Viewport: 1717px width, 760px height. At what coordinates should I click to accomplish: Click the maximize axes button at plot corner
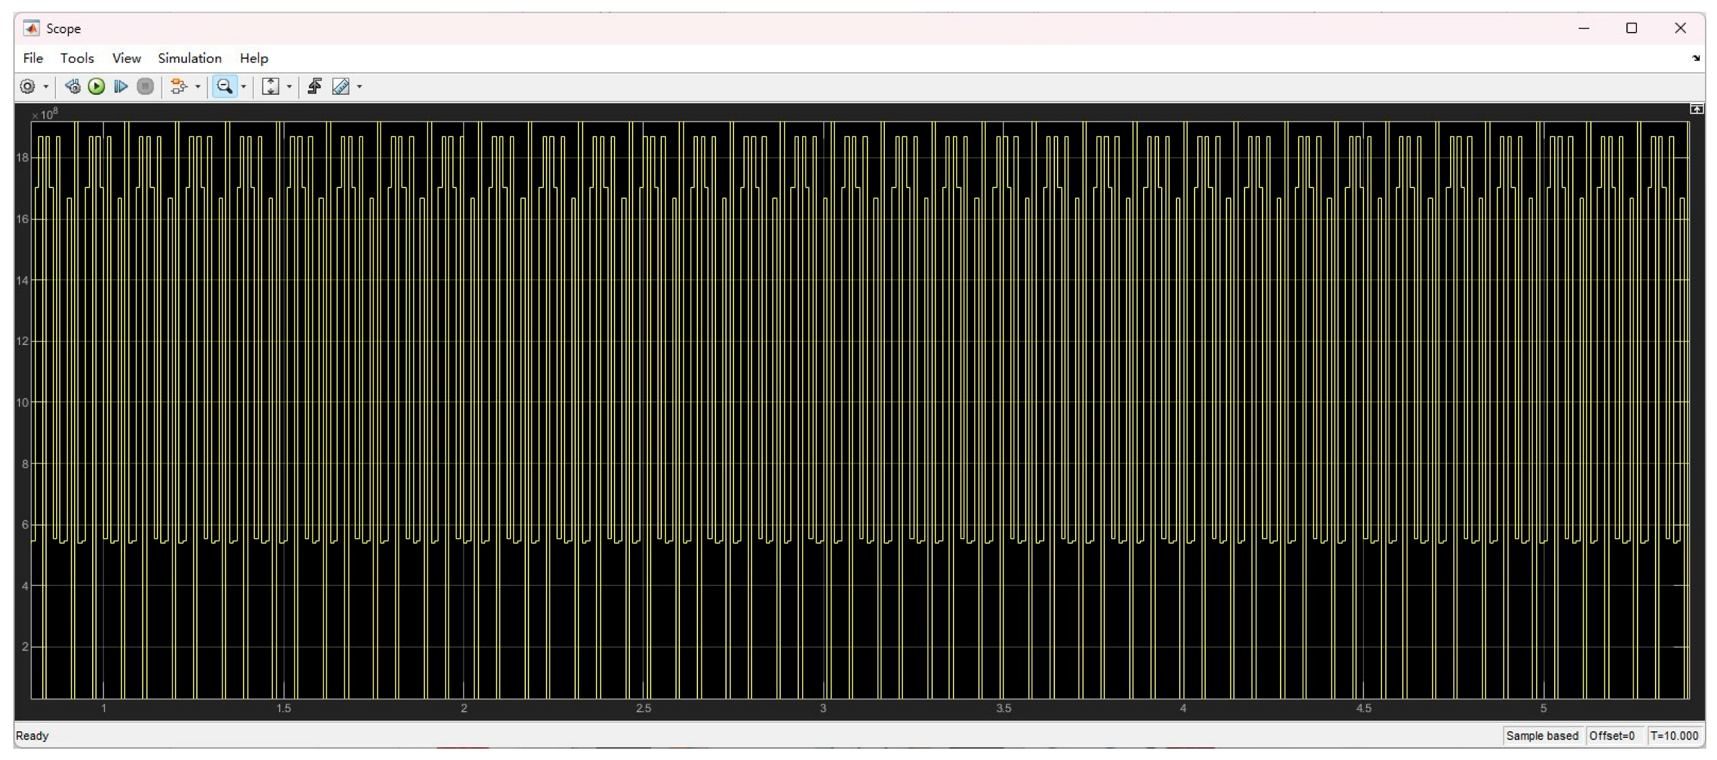pyautogui.click(x=1696, y=109)
